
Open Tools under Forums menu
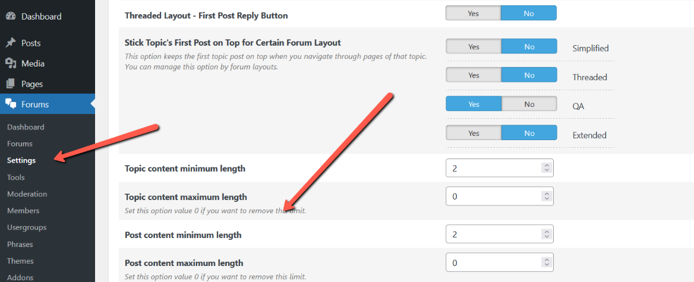coord(16,178)
